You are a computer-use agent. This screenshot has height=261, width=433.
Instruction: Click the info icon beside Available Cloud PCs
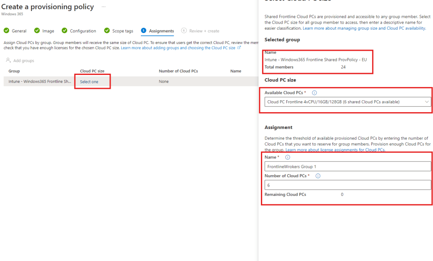coord(314,93)
